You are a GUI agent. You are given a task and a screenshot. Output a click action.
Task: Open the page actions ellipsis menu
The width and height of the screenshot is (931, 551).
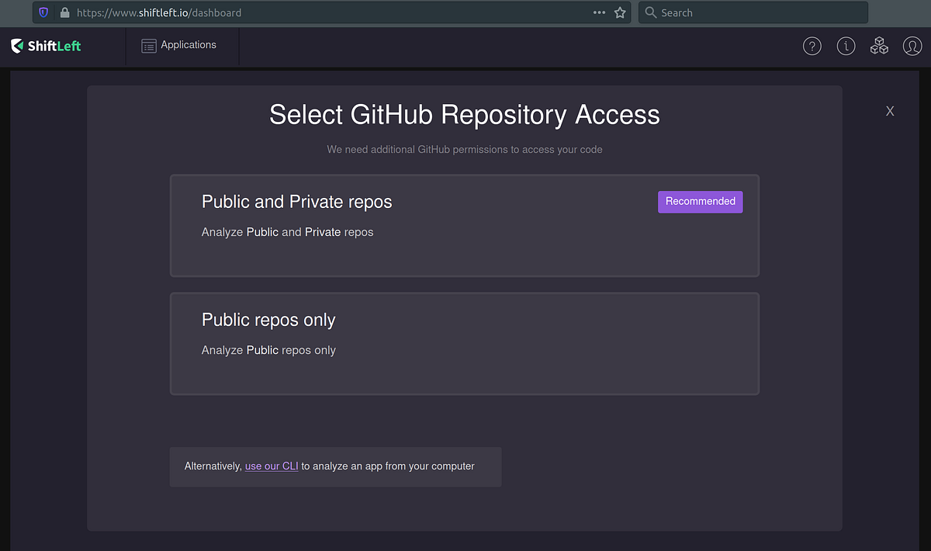(x=599, y=12)
